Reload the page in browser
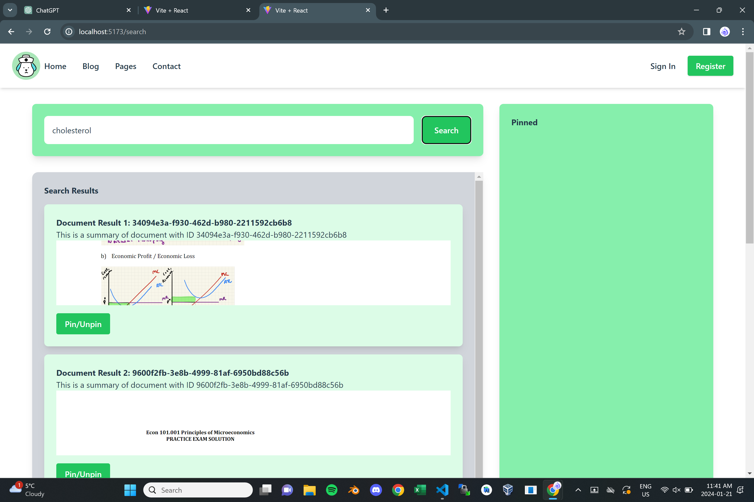754x502 pixels. [x=47, y=32]
